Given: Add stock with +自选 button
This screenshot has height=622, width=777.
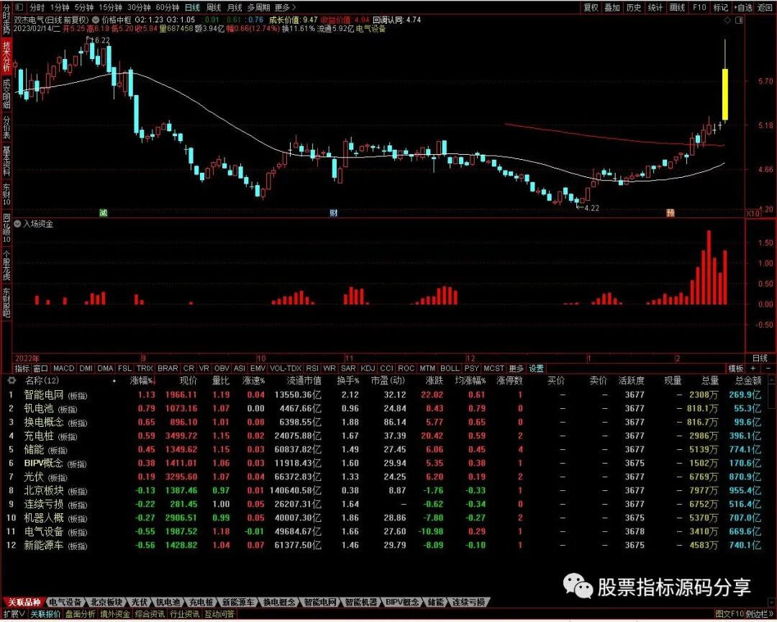Looking at the screenshot, I should [742, 7].
